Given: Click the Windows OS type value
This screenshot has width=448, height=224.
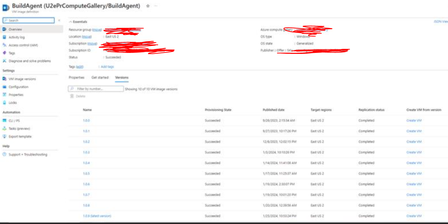Looking at the screenshot, I should (x=303, y=37).
